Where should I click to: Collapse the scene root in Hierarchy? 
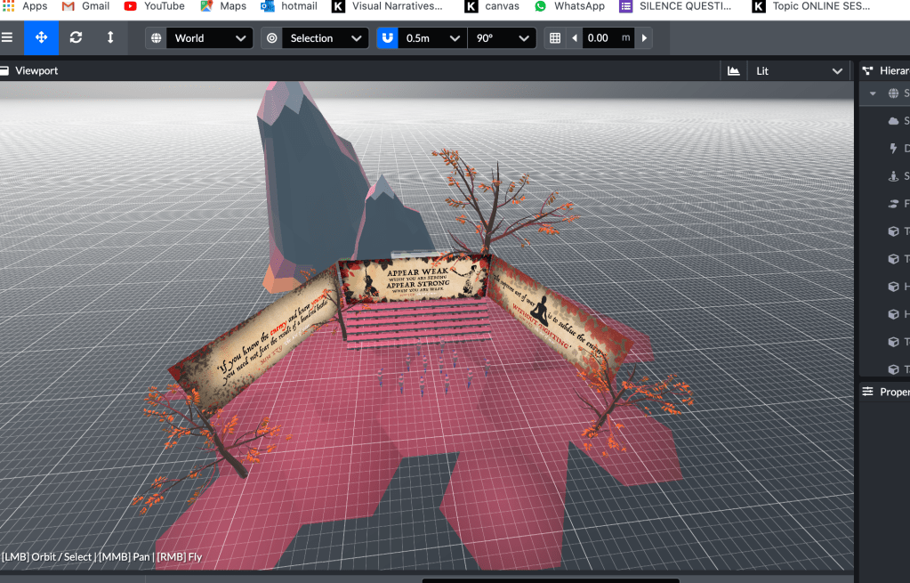tap(873, 93)
